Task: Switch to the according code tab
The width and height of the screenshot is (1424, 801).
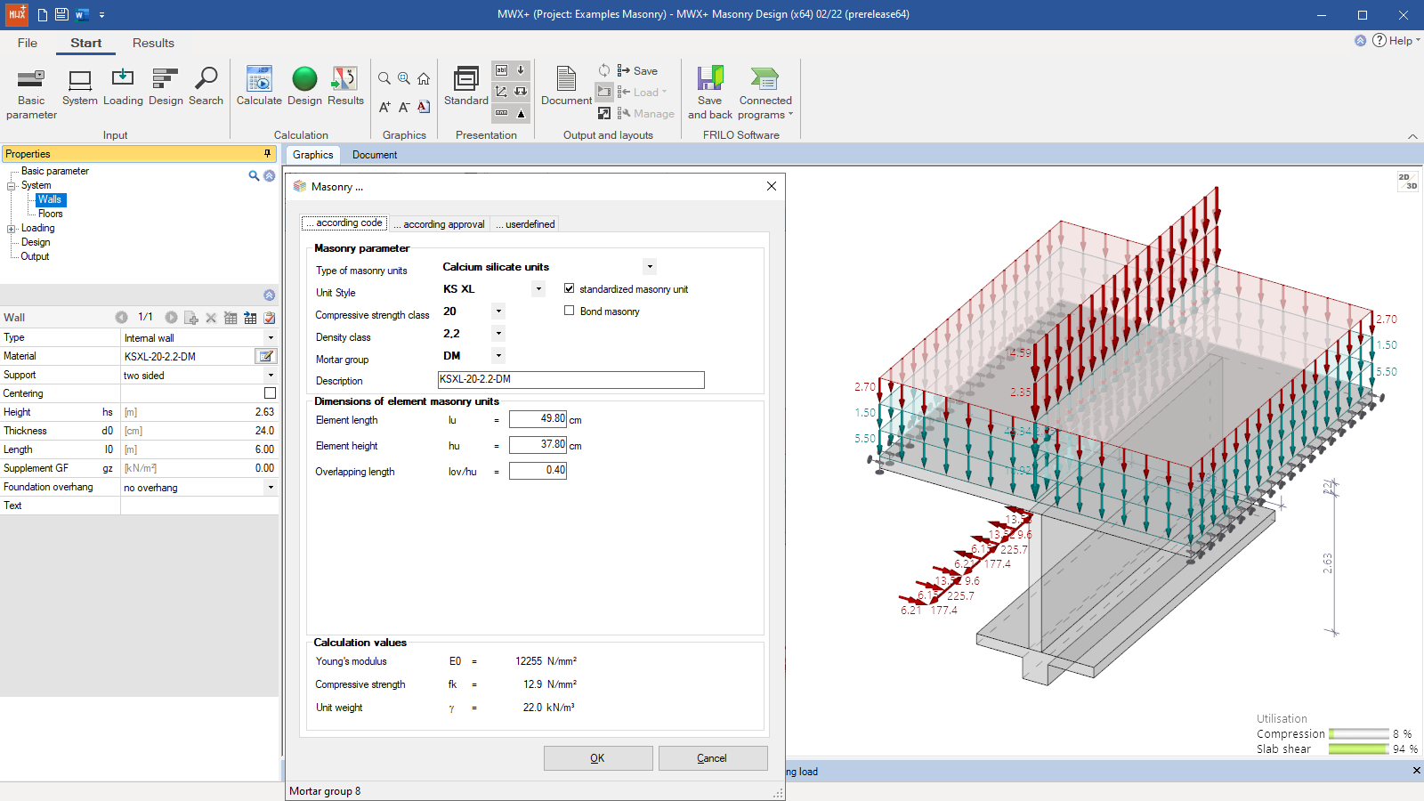Action: pyautogui.click(x=344, y=222)
